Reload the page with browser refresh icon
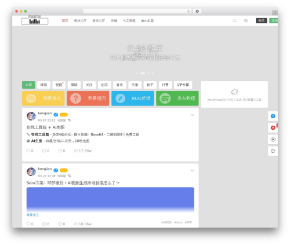The height and width of the screenshot is (245, 290). pos(188,11)
